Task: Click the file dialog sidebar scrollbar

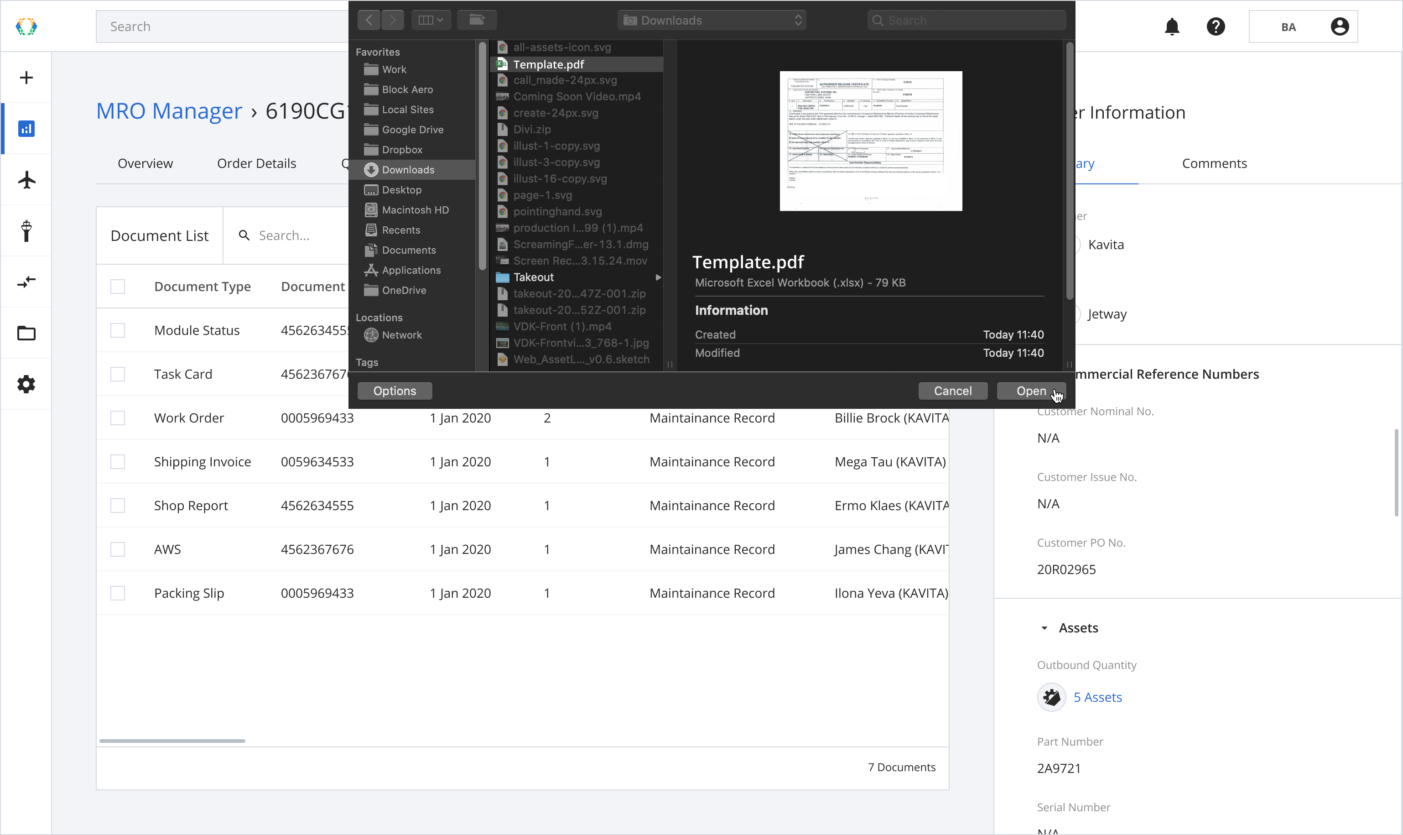Action: pyautogui.click(x=482, y=157)
